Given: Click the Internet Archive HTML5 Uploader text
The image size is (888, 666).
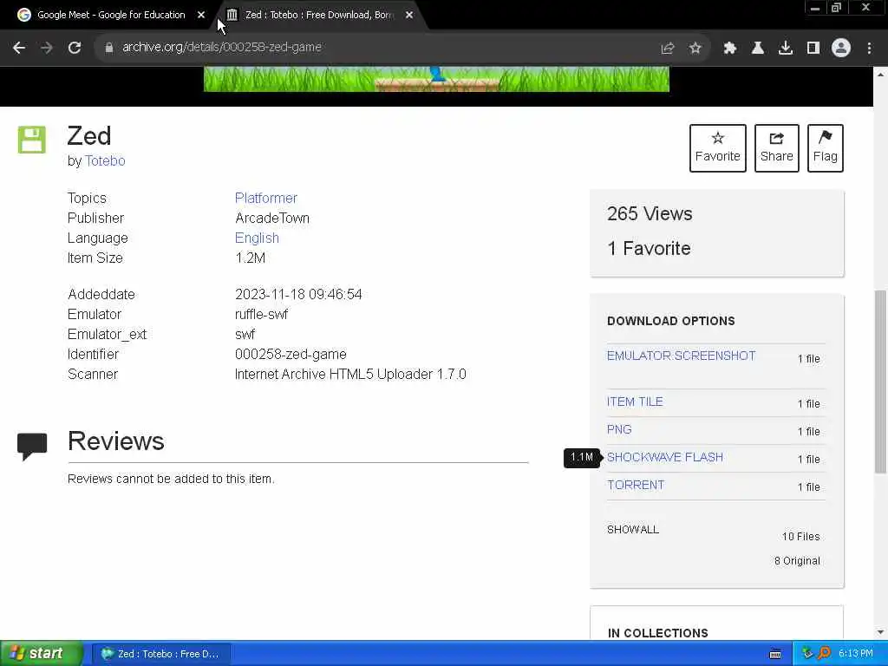Looking at the screenshot, I should [x=350, y=375].
